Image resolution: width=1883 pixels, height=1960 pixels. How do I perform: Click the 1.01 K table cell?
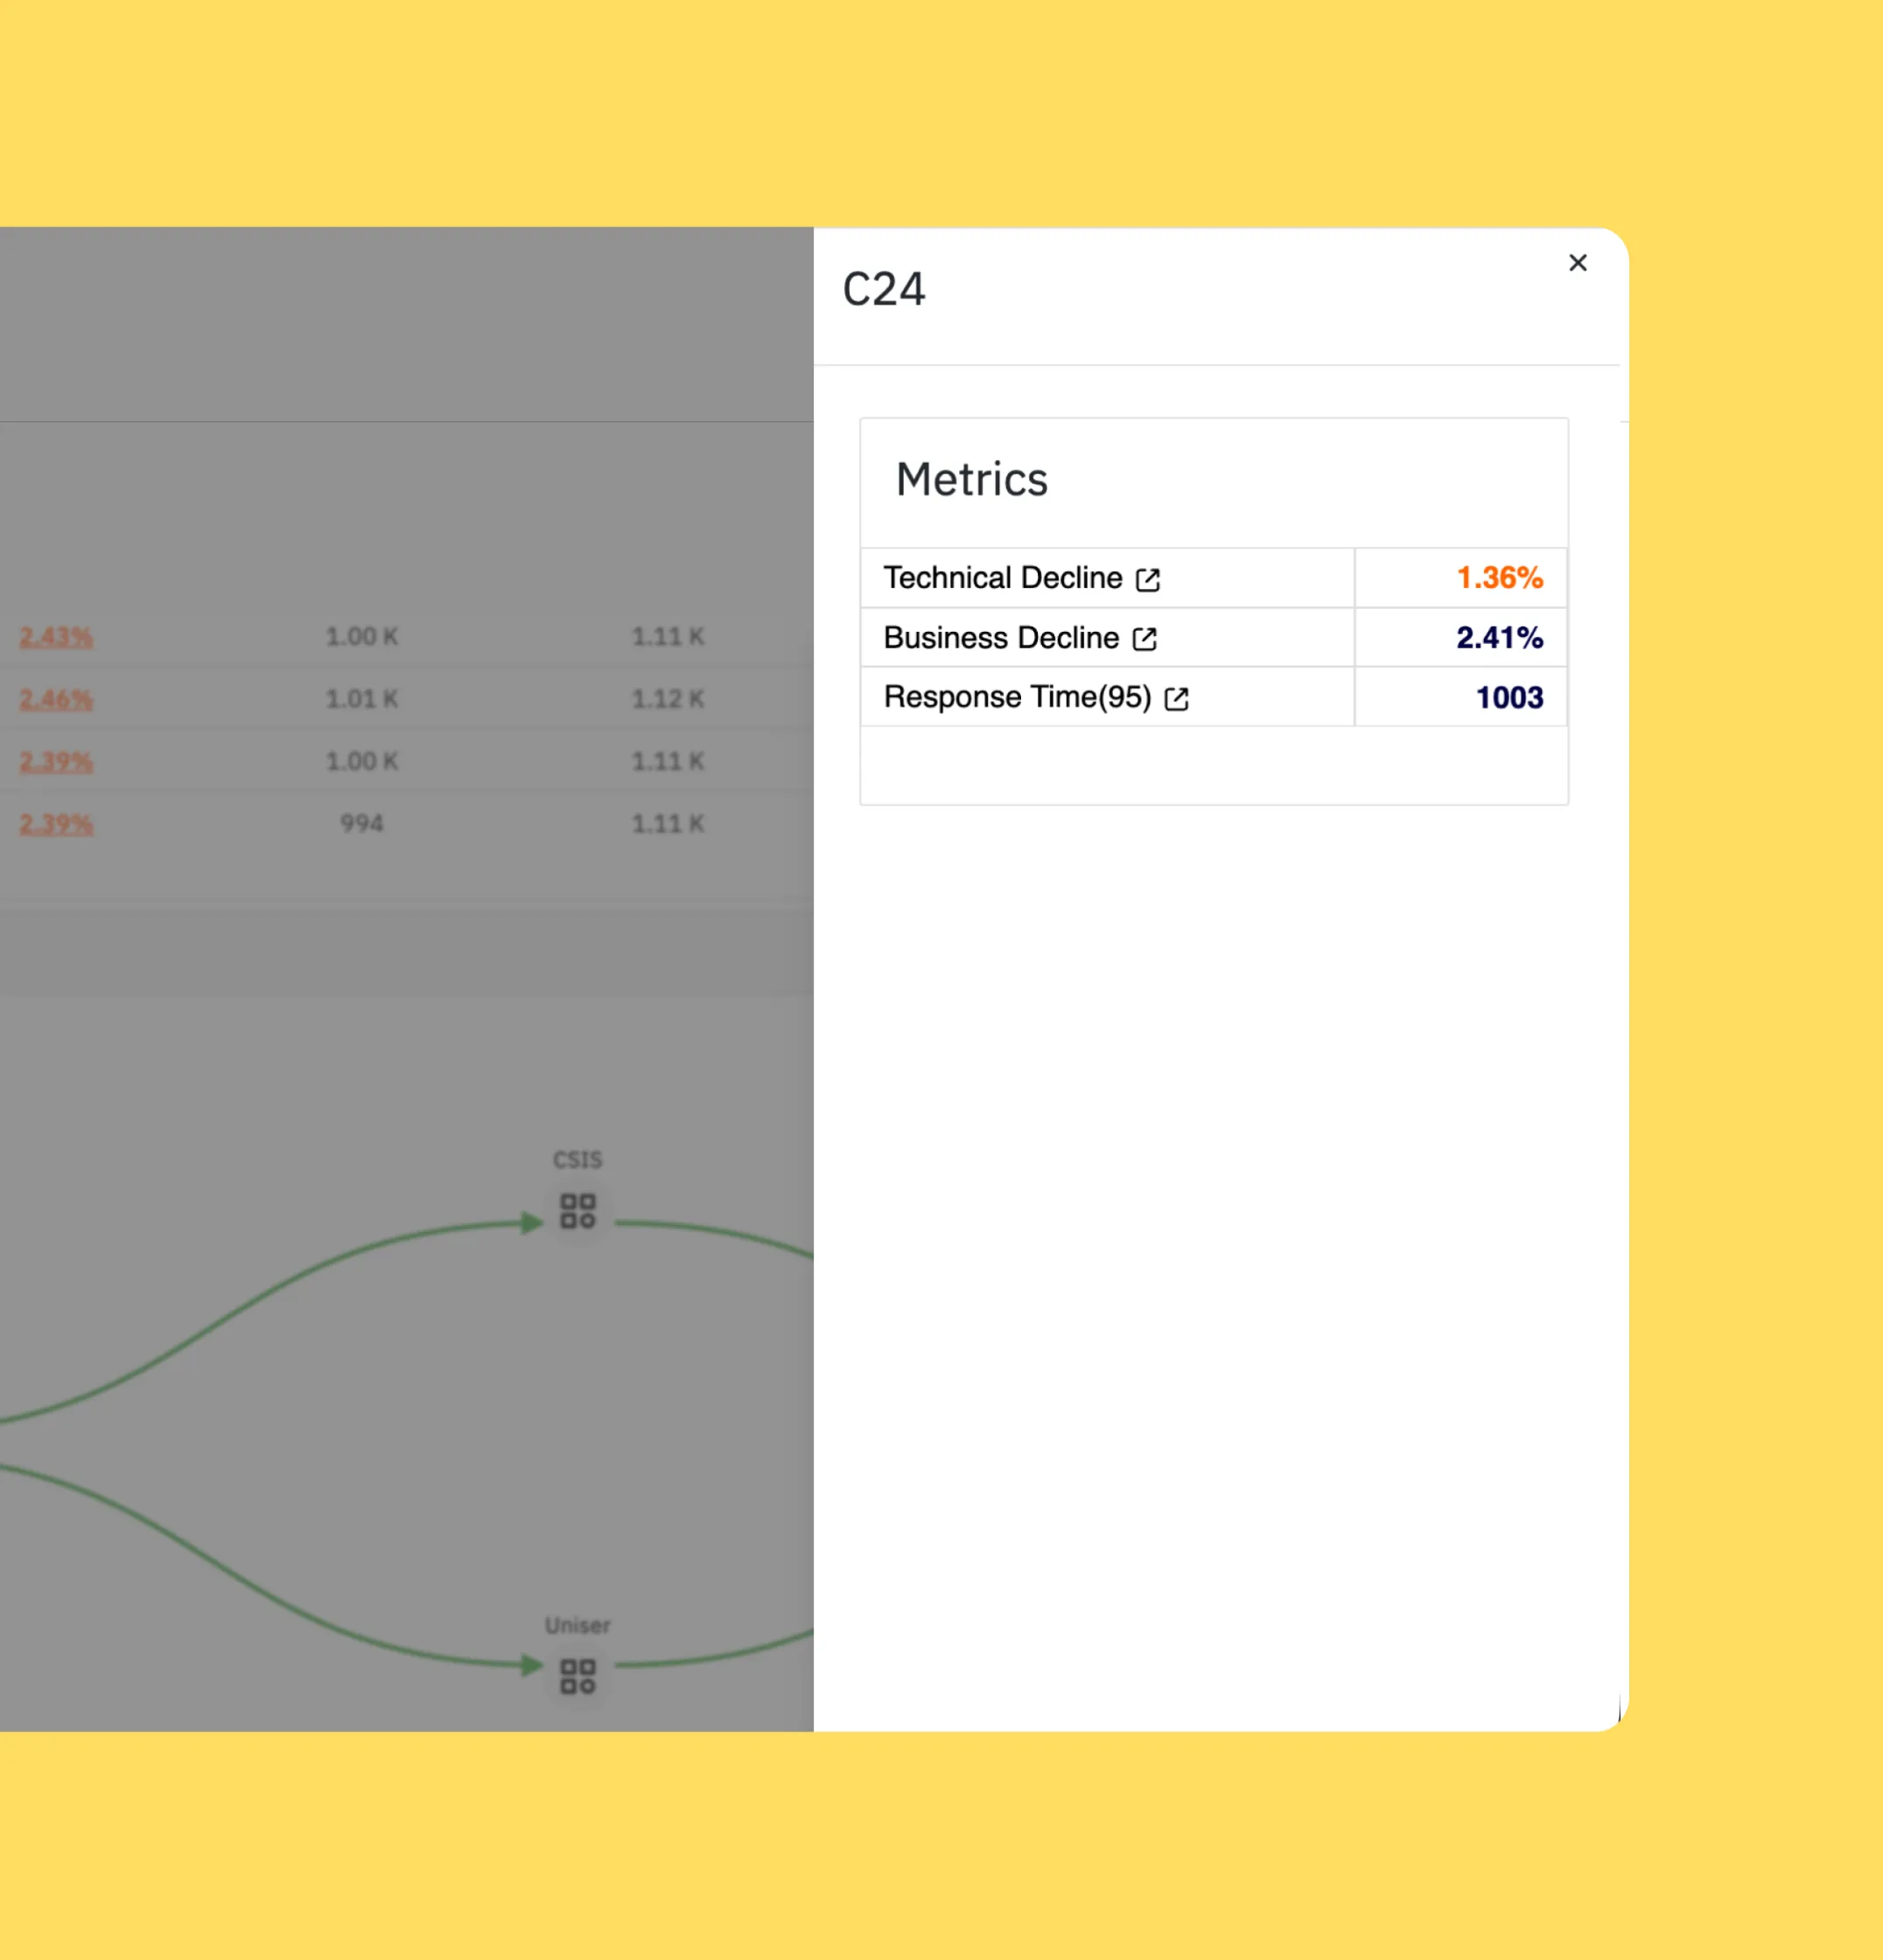(361, 699)
